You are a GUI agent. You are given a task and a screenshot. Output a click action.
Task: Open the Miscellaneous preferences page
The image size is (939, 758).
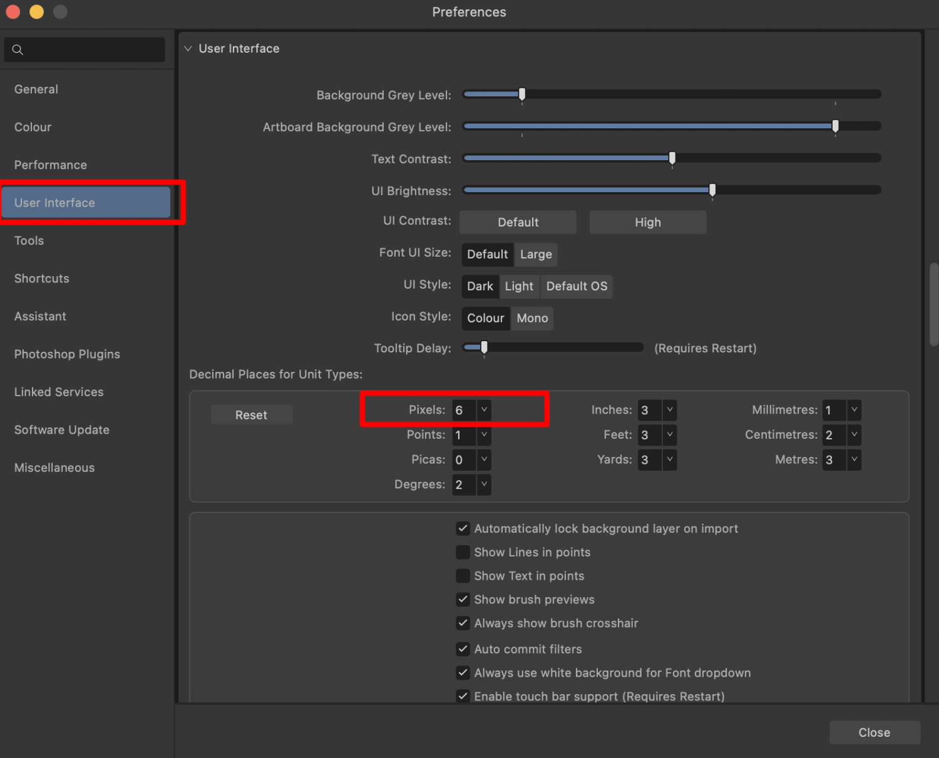[x=54, y=468]
